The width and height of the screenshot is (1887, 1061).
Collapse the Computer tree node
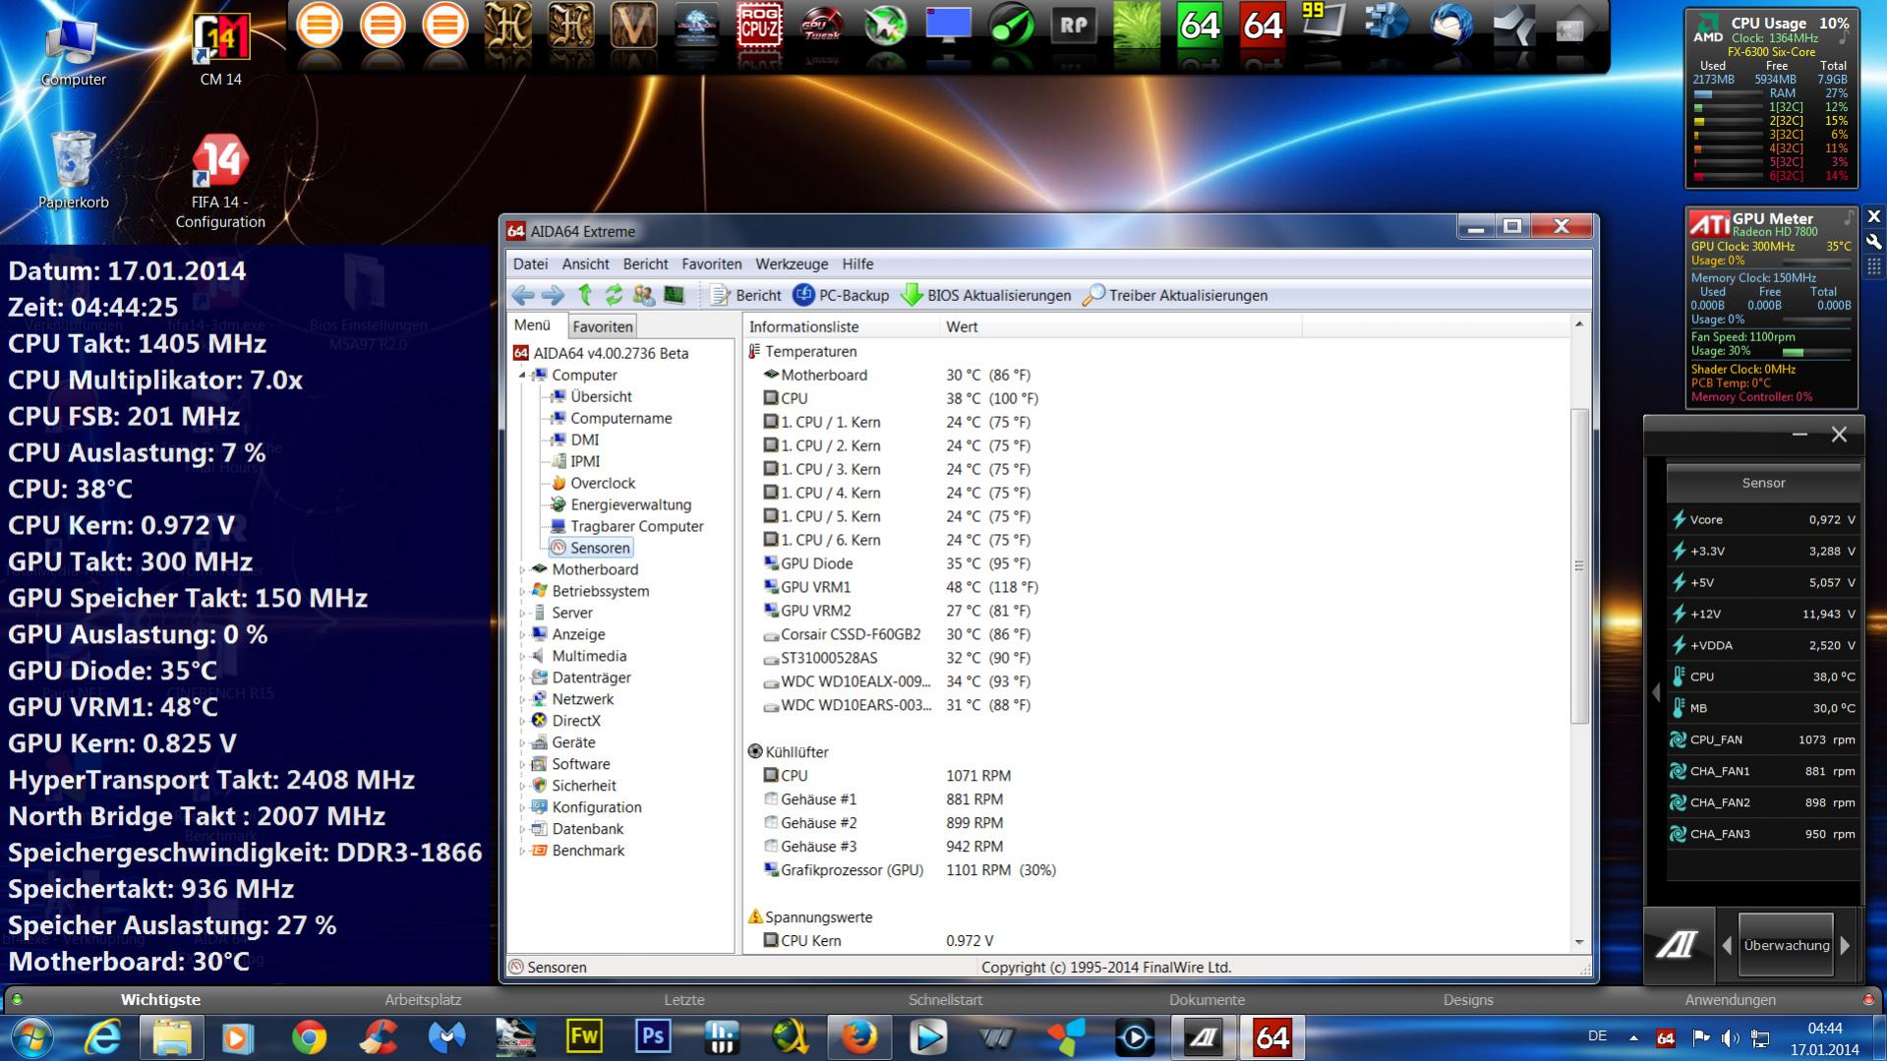pyautogui.click(x=522, y=375)
